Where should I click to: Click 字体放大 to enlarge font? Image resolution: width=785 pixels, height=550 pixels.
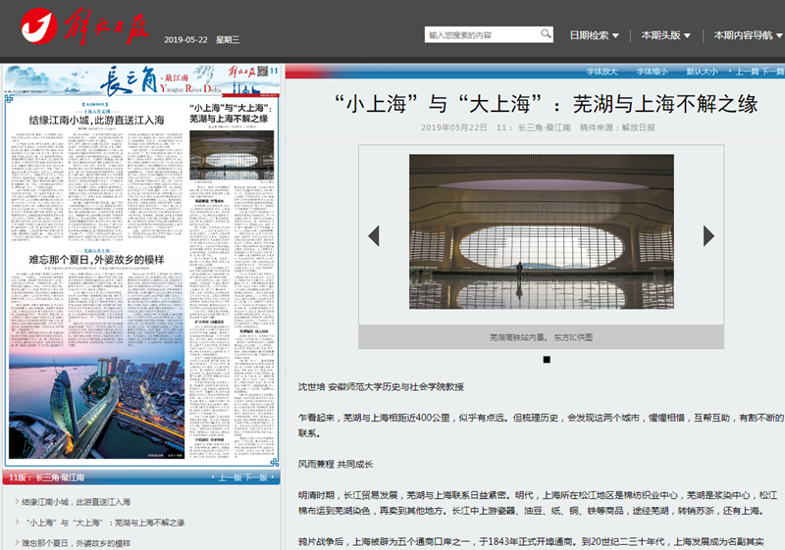click(602, 72)
